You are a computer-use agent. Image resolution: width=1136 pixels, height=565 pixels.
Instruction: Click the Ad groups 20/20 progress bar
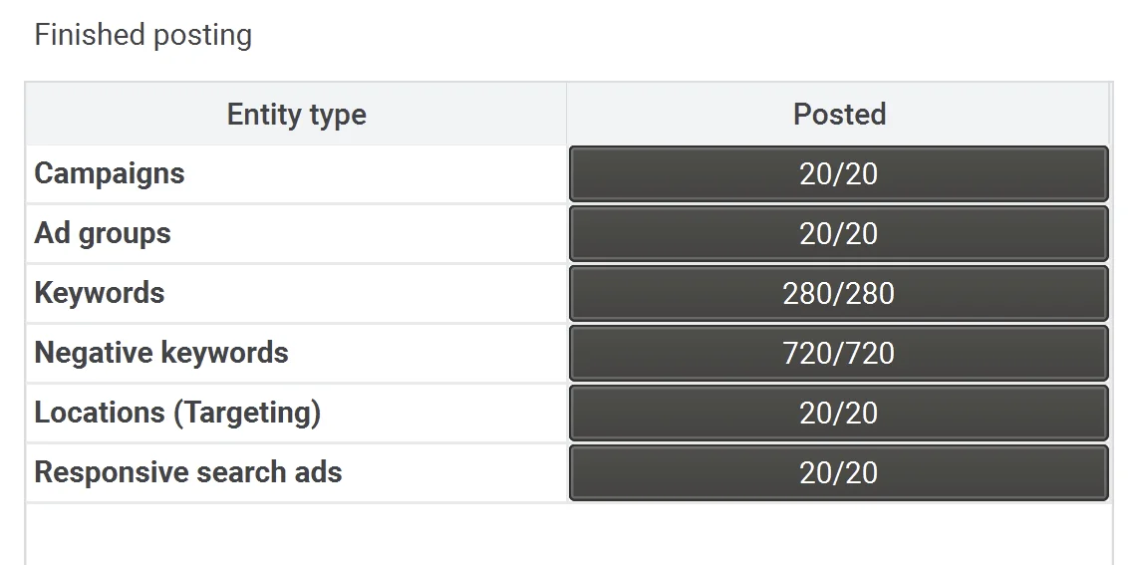[838, 233]
